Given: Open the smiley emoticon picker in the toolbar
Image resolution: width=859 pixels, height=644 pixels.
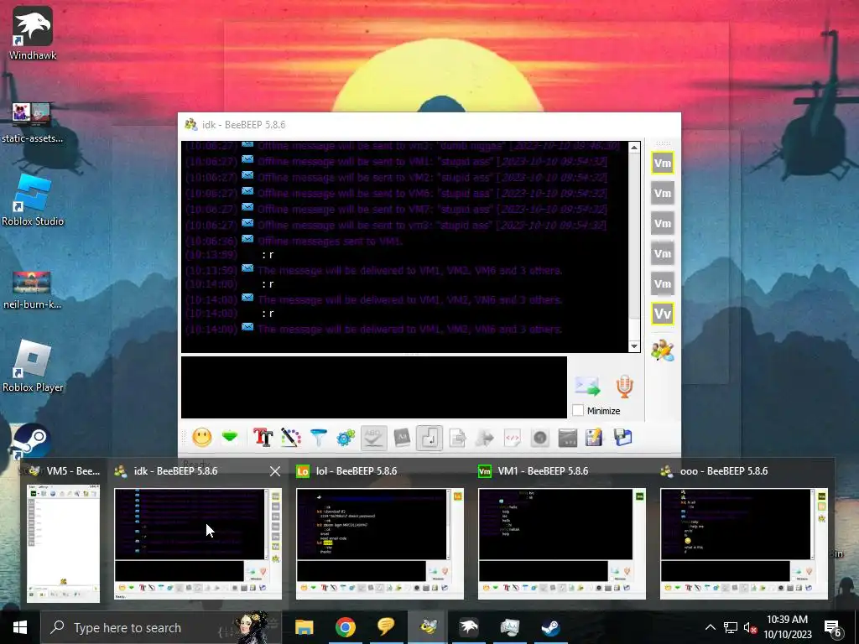Looking at the screenshot, I should [201, 438].
